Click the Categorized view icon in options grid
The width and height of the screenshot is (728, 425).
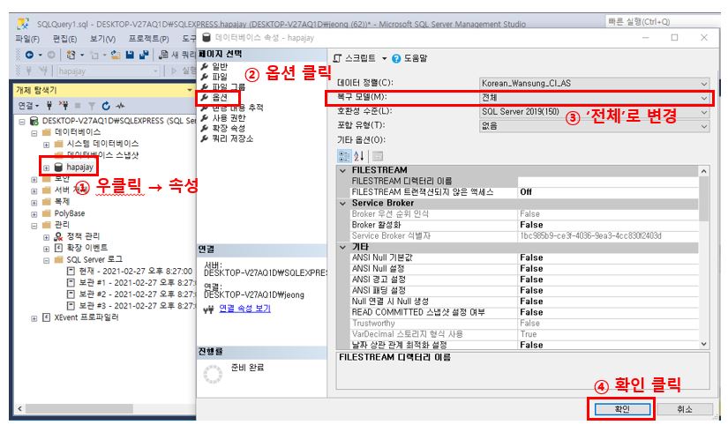[x=344, y=156]
